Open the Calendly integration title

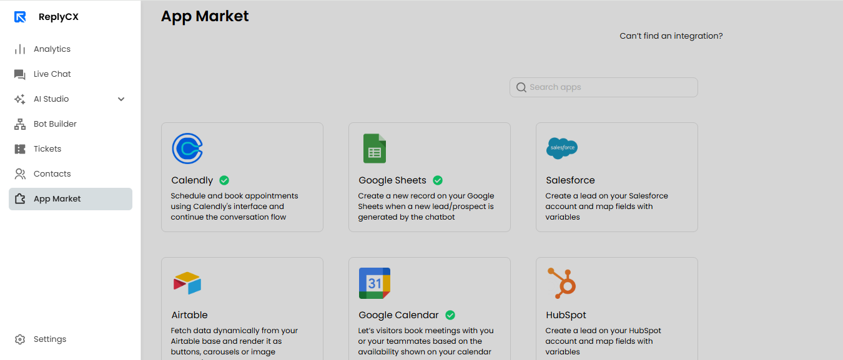pyautogui.click(x=192, y=180)
